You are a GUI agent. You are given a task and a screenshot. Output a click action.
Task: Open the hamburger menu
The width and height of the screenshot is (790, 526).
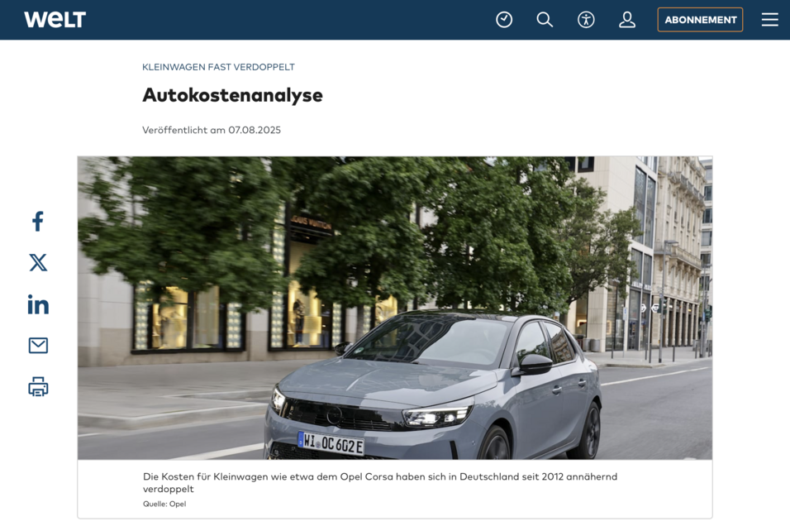[770, 20]
